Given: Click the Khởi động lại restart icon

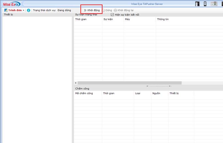Looking at the screenshot, I should tap(115, 10).
